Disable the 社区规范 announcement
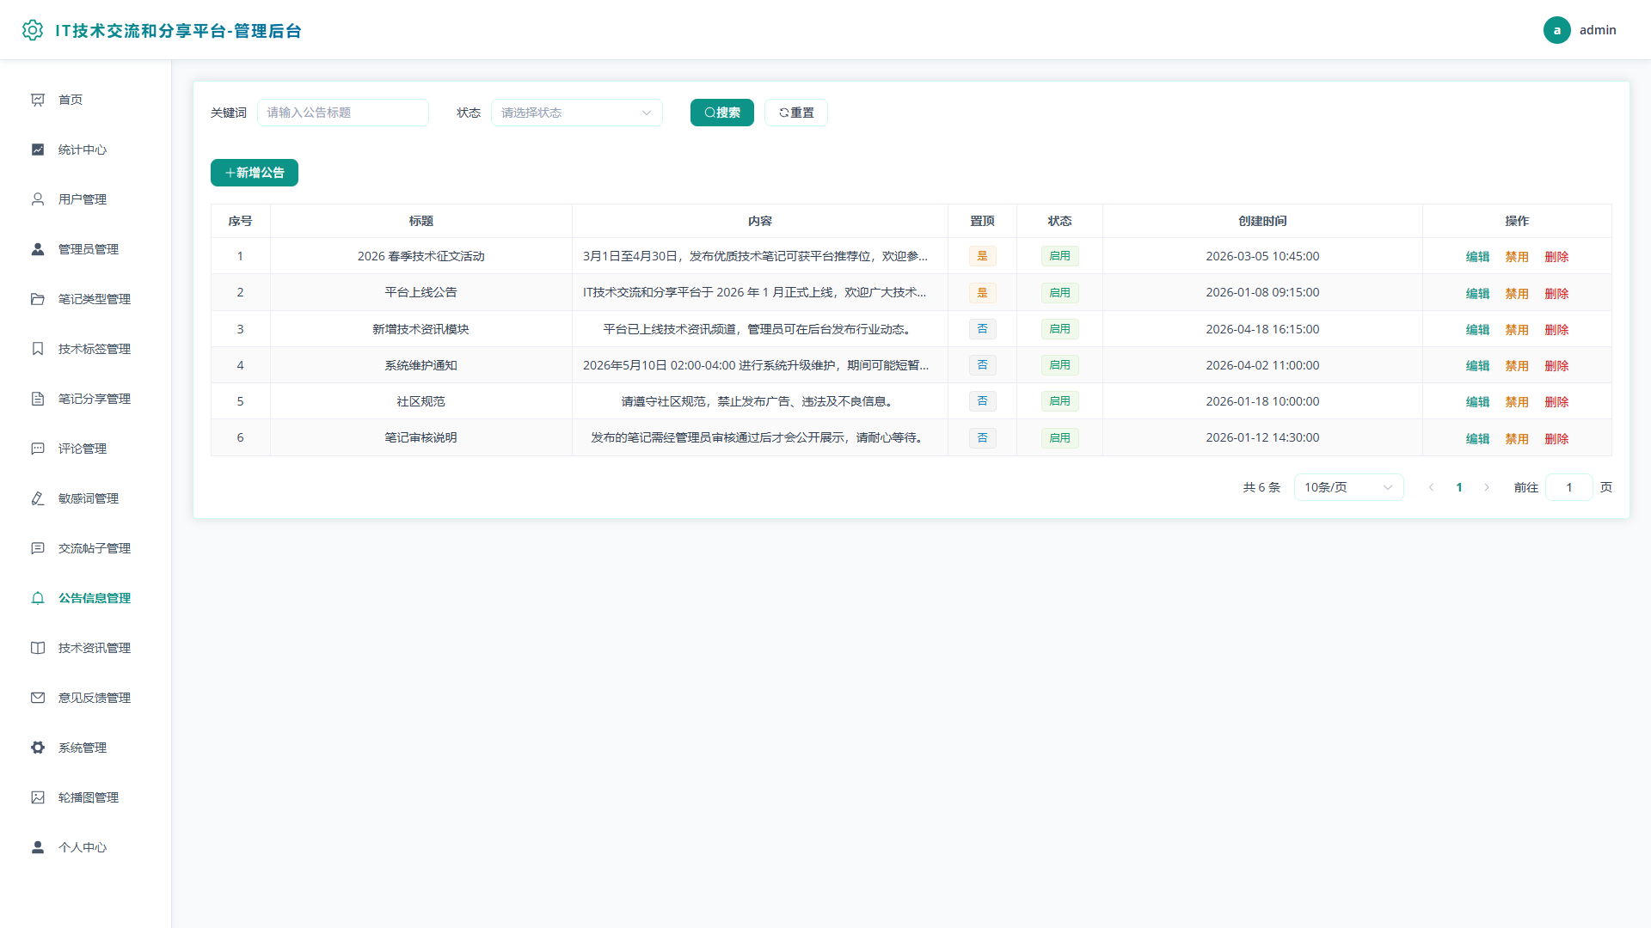This screenshot has height=928, width=1651. coord(1517,402)
